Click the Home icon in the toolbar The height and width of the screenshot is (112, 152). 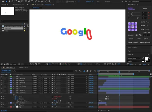click(x=3, y=2)
